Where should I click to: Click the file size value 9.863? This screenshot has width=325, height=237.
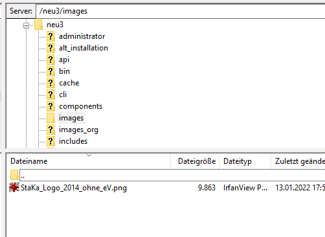[207, 188]
